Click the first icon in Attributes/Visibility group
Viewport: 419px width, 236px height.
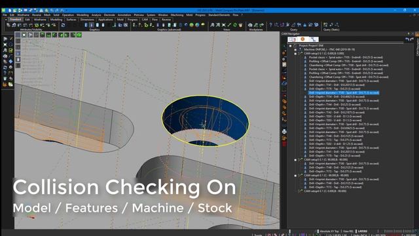[9, 25]
